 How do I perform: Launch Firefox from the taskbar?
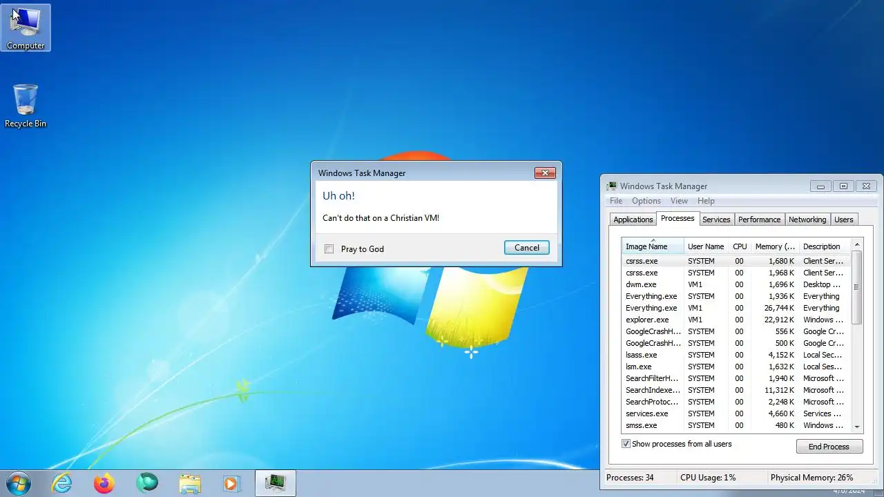[104, 483]
